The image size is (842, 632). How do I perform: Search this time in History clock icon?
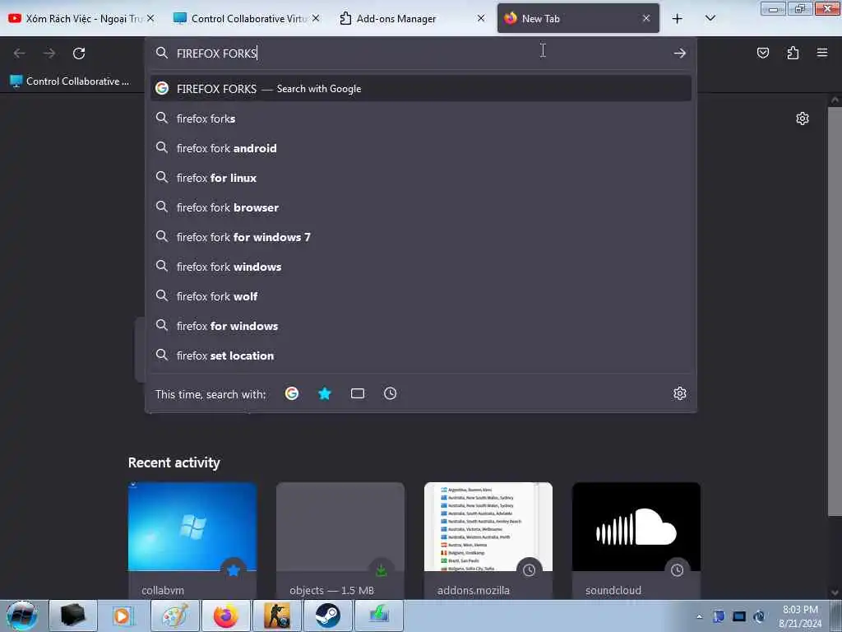point(391,393)
